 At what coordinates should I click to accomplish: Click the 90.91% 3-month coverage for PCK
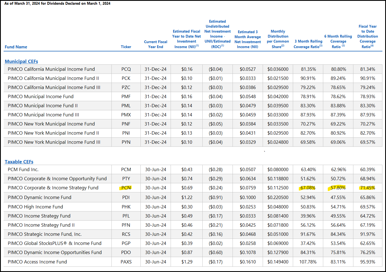click(308, 78)
